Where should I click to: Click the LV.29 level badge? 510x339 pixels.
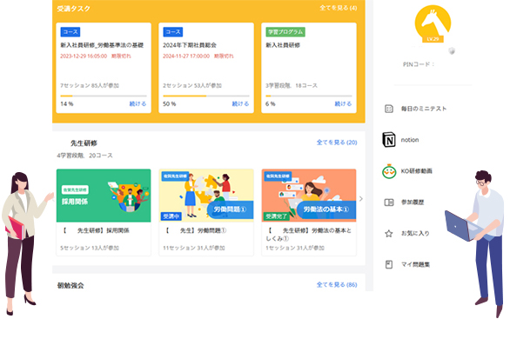(x=433, y=39)
